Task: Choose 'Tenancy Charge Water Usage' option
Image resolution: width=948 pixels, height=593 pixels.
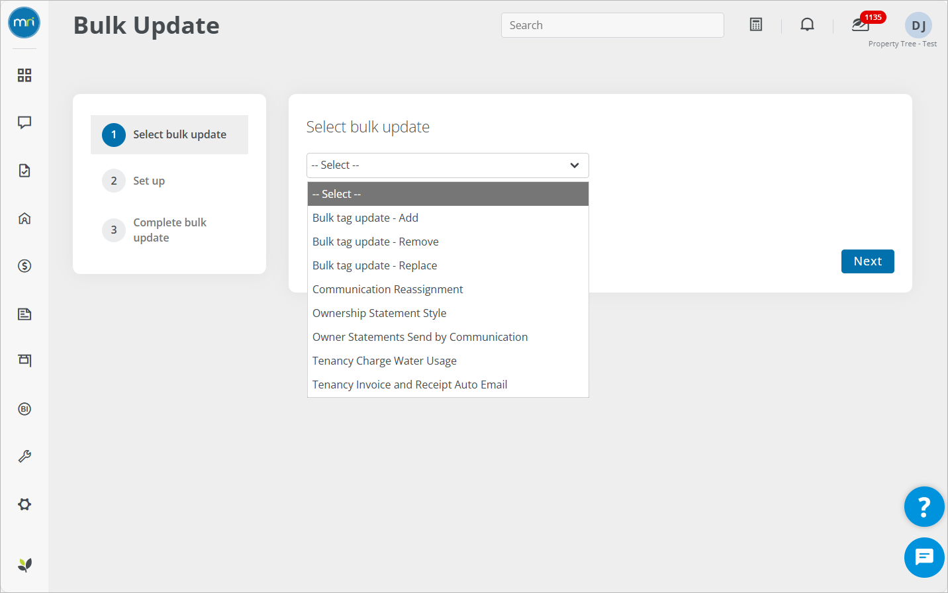Action: coord(448,361)
